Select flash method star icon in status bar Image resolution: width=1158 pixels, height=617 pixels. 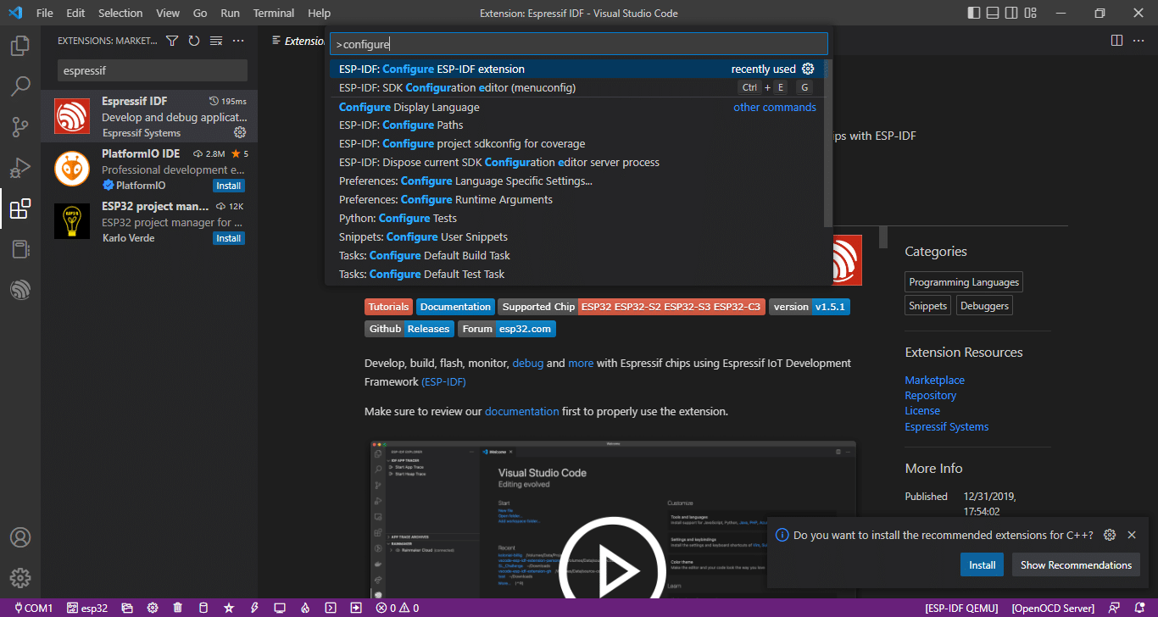(229, 608)
